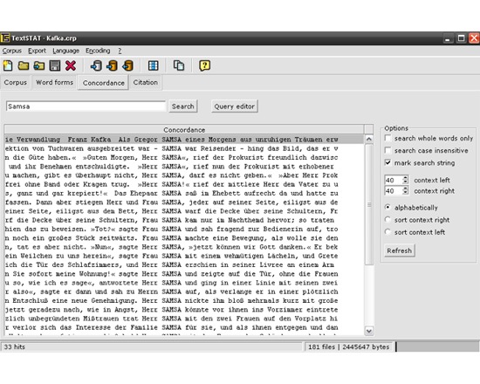Click the TextSTAT title bar logo icon
Viewport: 480px width, 384px height.
coord(5,38)
